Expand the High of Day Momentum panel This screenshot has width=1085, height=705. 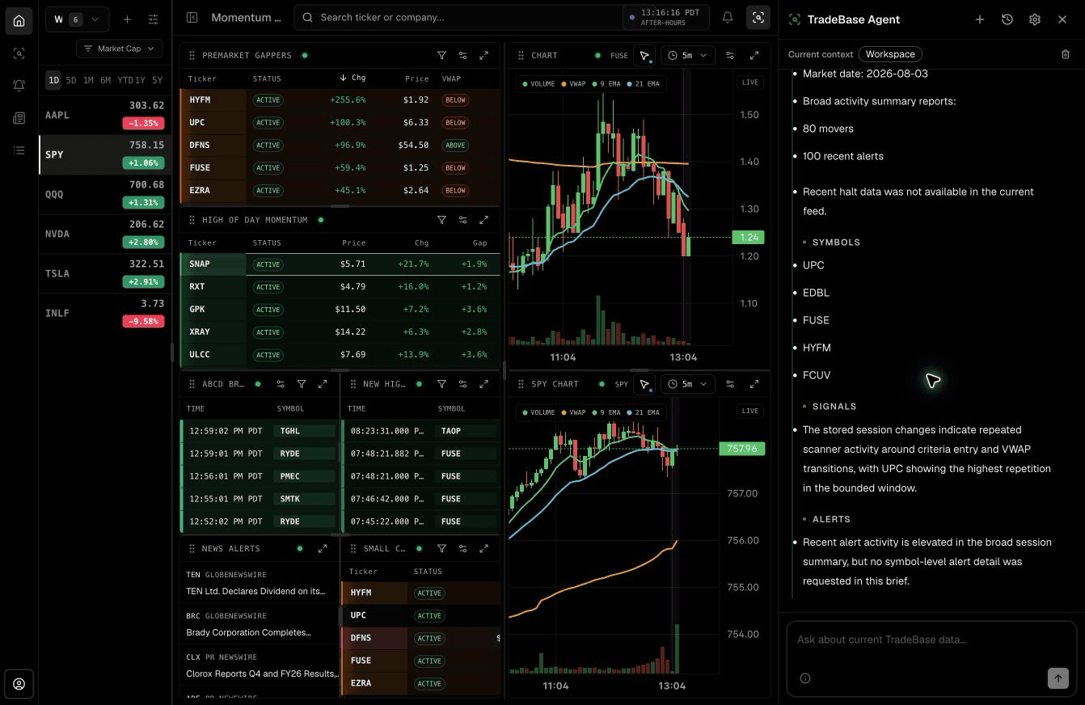pyautogui.click(x=483, y=220)
